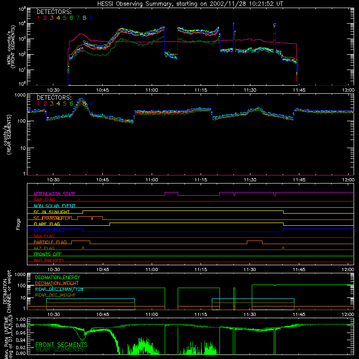Click the REAR_DEC_CHAN/128 legend entry
The height and width of the screenshot is (359, 359).
(59, 289)
